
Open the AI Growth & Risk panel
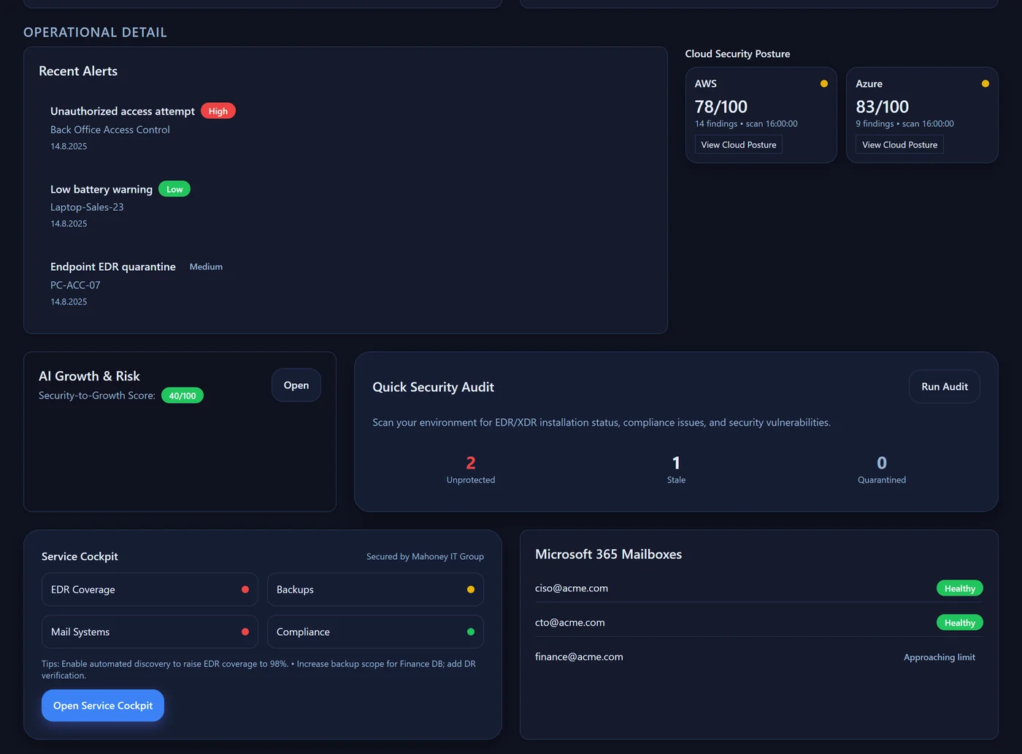296,385
